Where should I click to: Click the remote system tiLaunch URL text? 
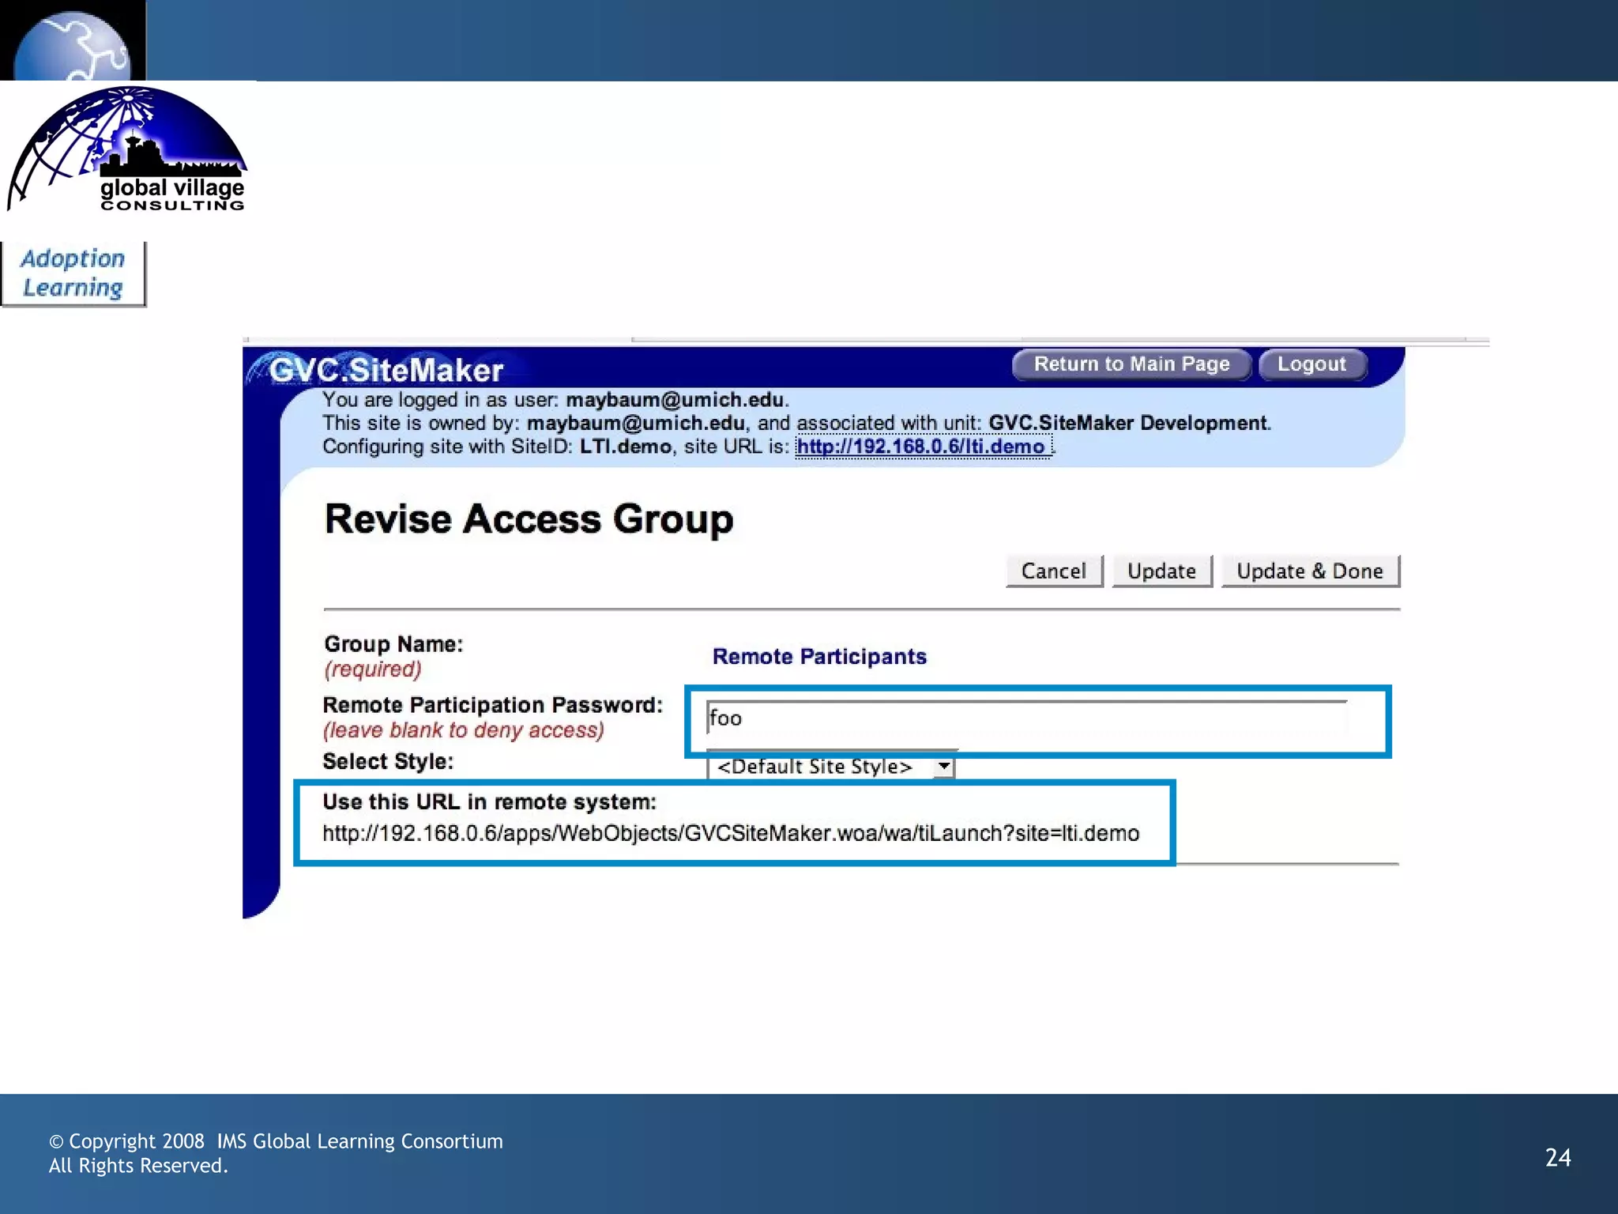(x=730, y=833)
